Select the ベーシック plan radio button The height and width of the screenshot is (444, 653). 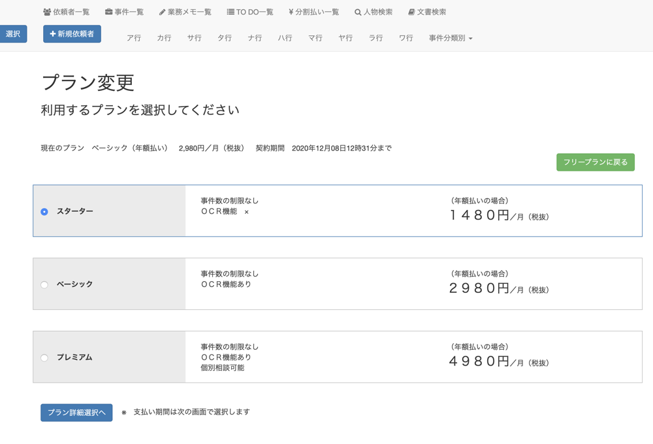coord(44,285)
